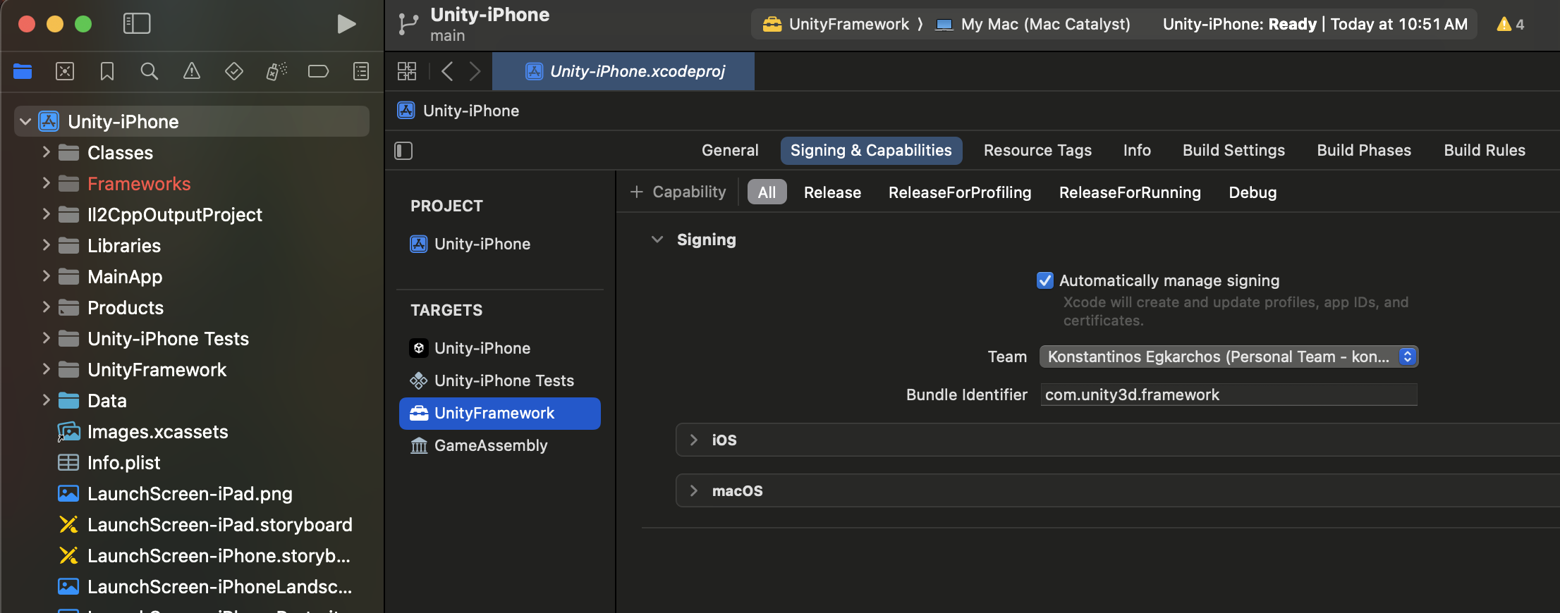Select the All configuration filter
The width and height of the screenshot is (1560, 613).
coord(767,192)
